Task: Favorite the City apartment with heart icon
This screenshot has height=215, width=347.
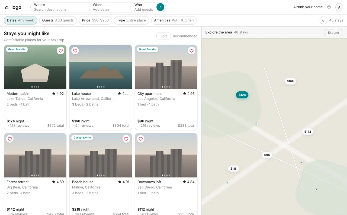Action: (x=191, y=51)
